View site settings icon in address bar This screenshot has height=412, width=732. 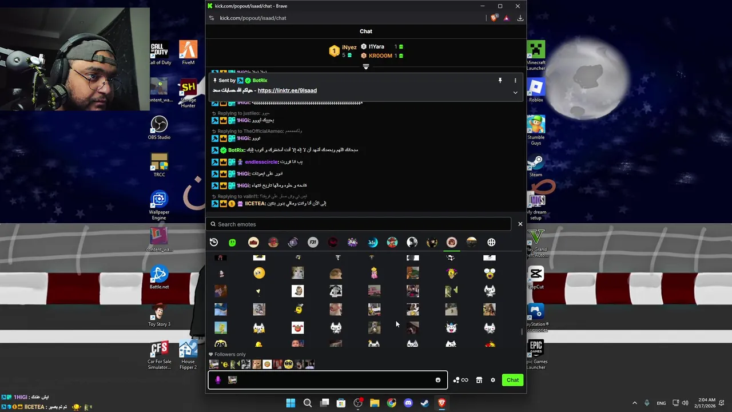click(x=212, y=18)
